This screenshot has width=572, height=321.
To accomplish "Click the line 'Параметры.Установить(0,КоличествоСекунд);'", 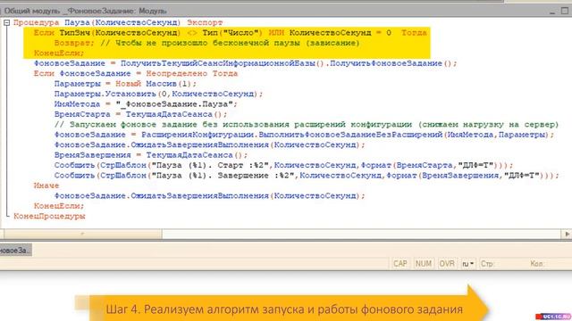I will (x=158, y=94).
